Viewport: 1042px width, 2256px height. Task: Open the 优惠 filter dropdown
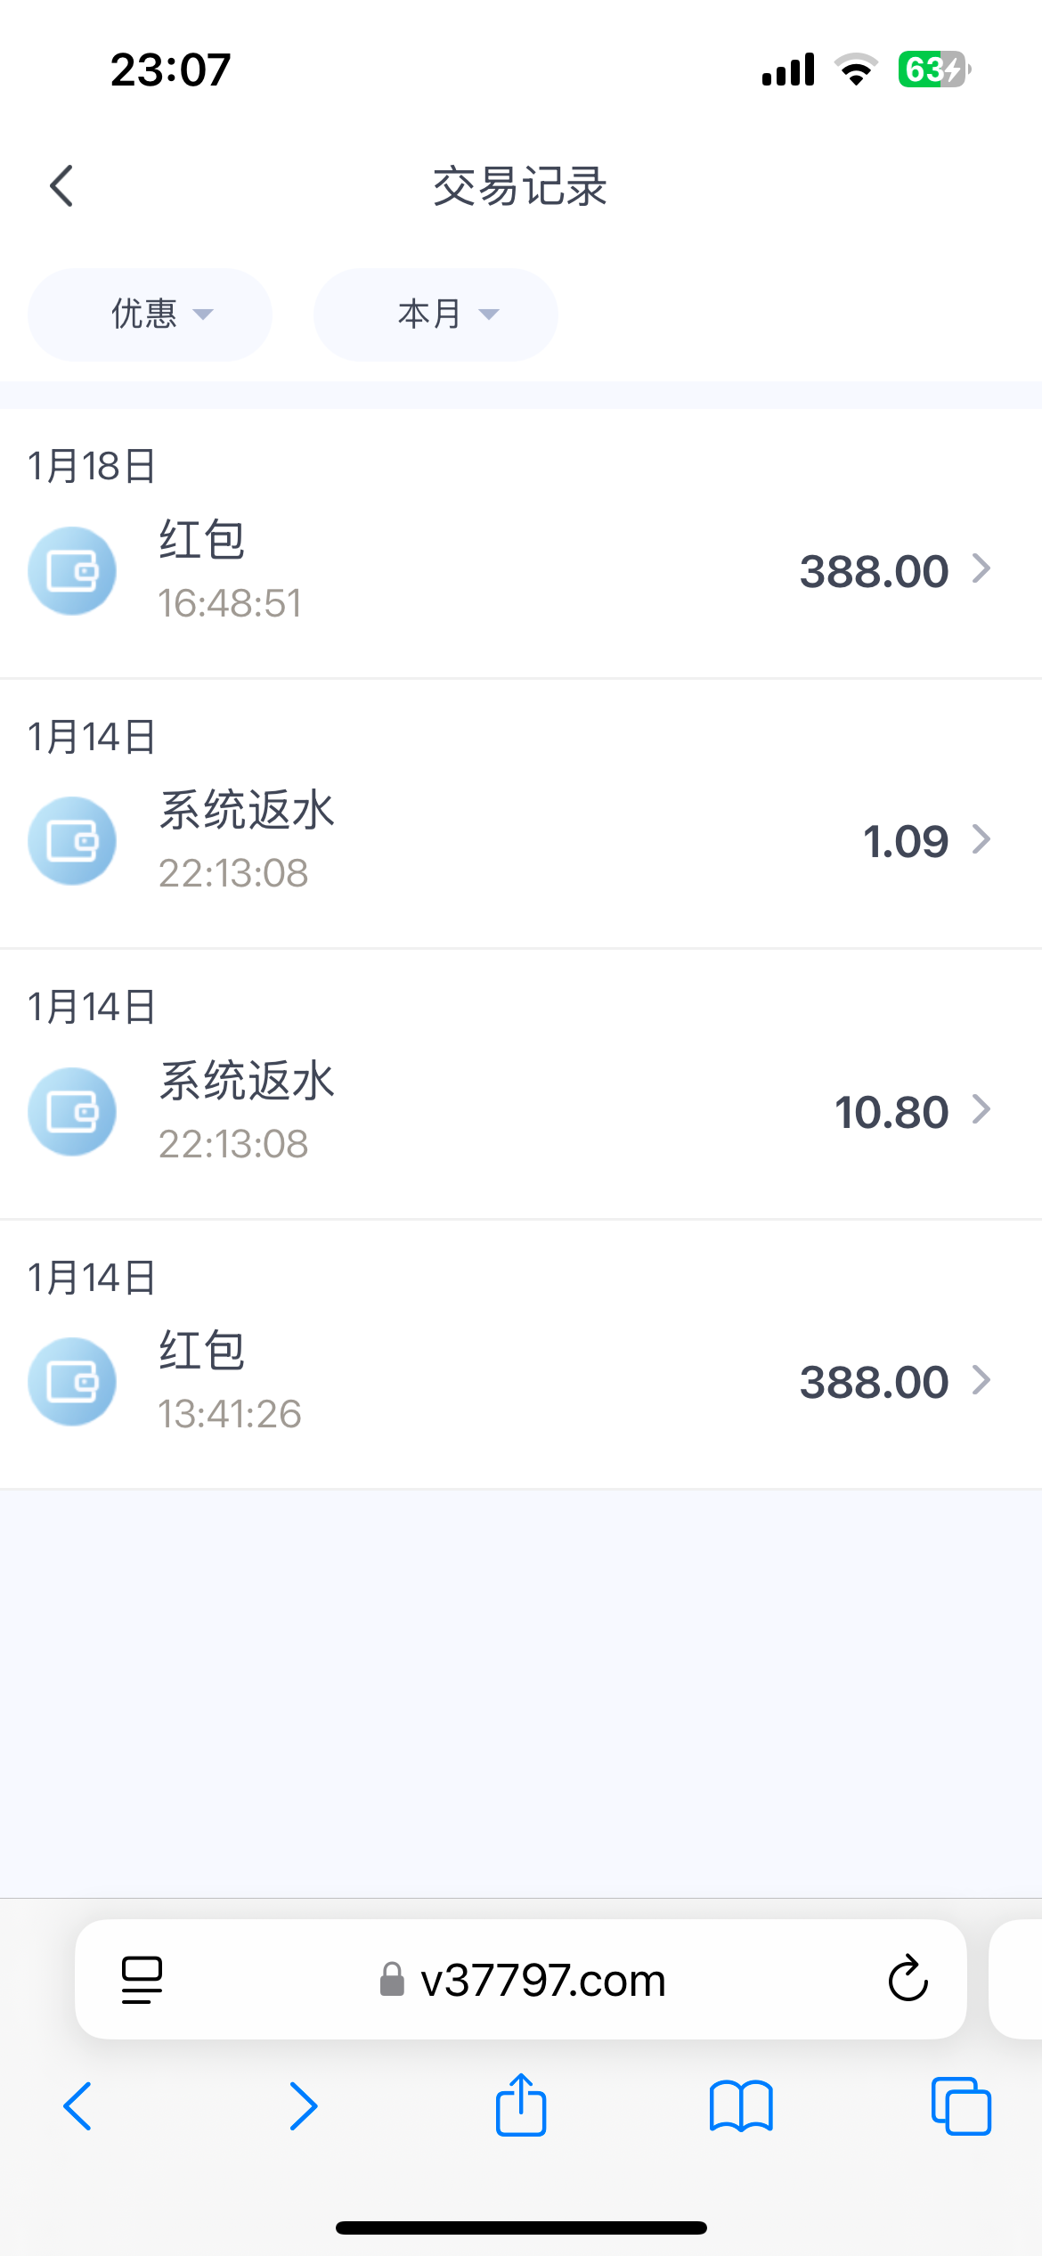coord(150,315)
